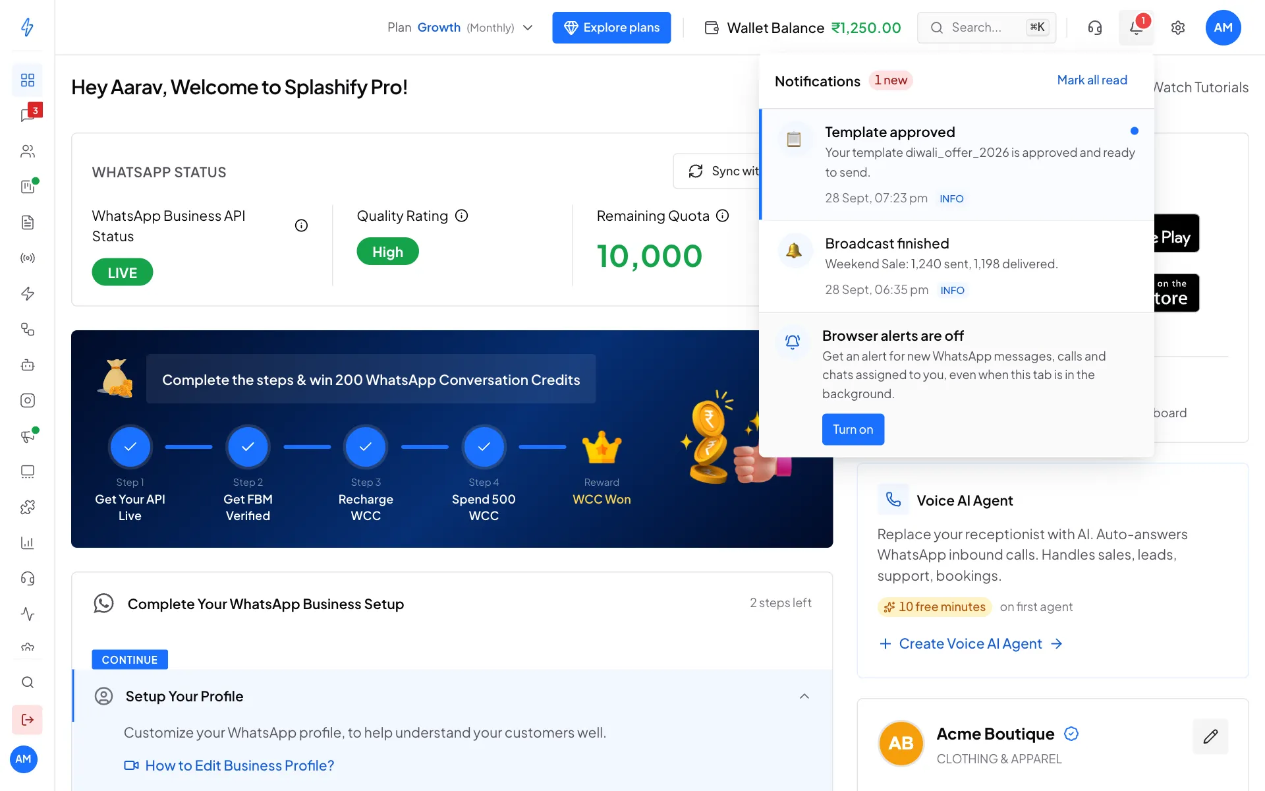Image resolution: width=1265 pixels, height=791 pixels.
Task: Click the AM profile avatar in top bar
Action: point(1223,28)
